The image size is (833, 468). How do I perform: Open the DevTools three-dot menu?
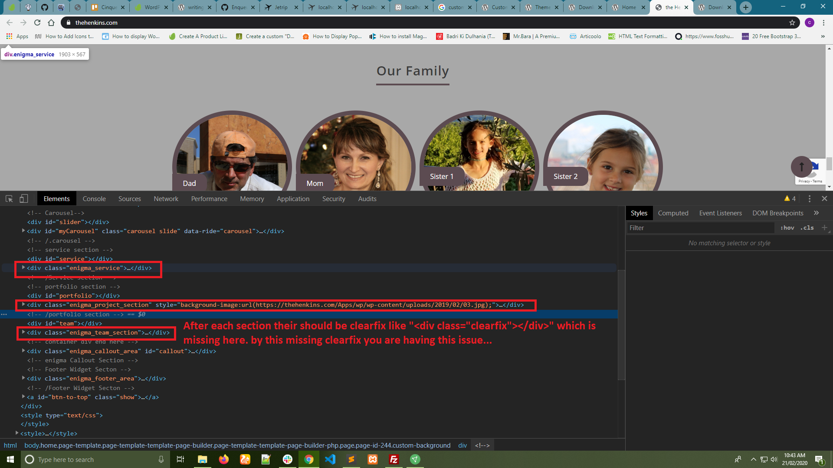click(x=809, y=198)
